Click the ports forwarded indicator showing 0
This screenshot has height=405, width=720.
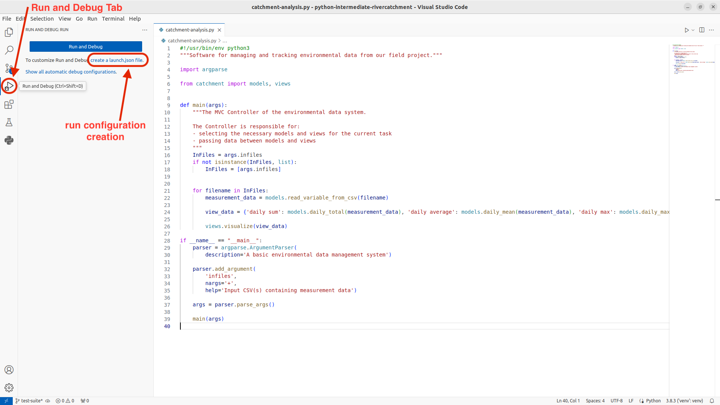(x=85, y=401)
